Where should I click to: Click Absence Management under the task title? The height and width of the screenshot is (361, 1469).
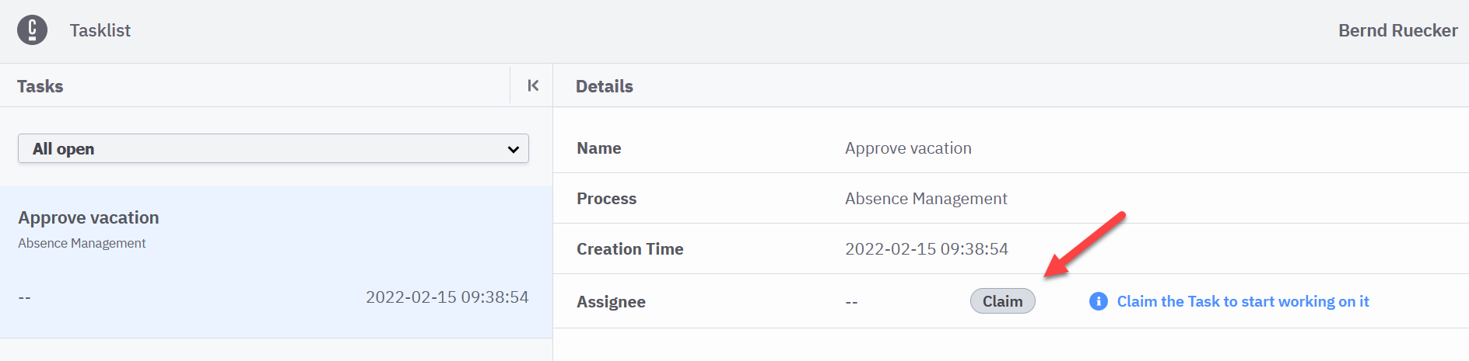pos(82,243)
